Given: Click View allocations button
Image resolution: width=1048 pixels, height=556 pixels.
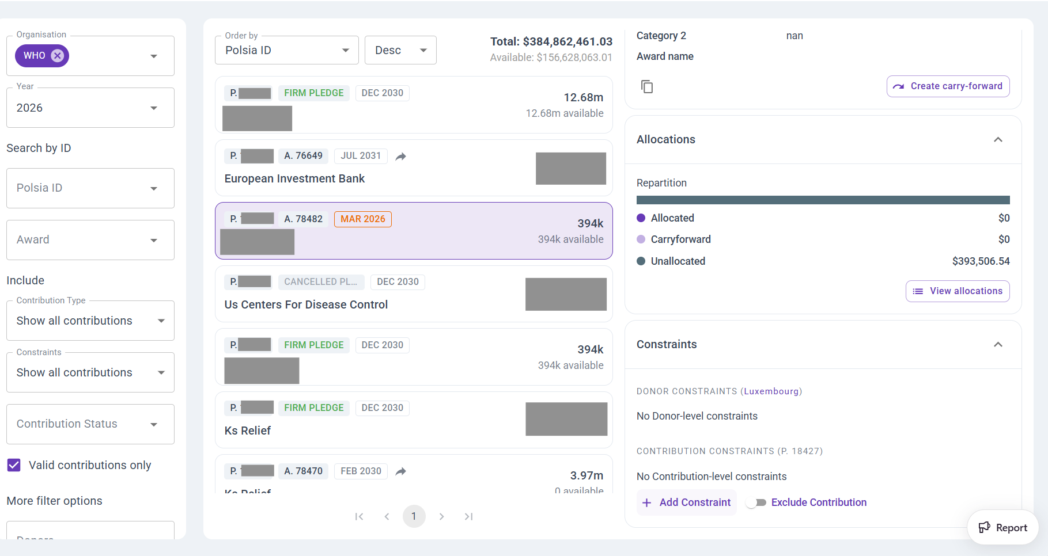Looking at the screenshot, I should tap(957, 291).
